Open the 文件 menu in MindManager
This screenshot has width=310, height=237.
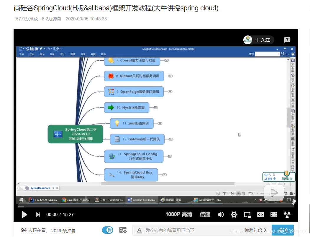coord(21,54)
